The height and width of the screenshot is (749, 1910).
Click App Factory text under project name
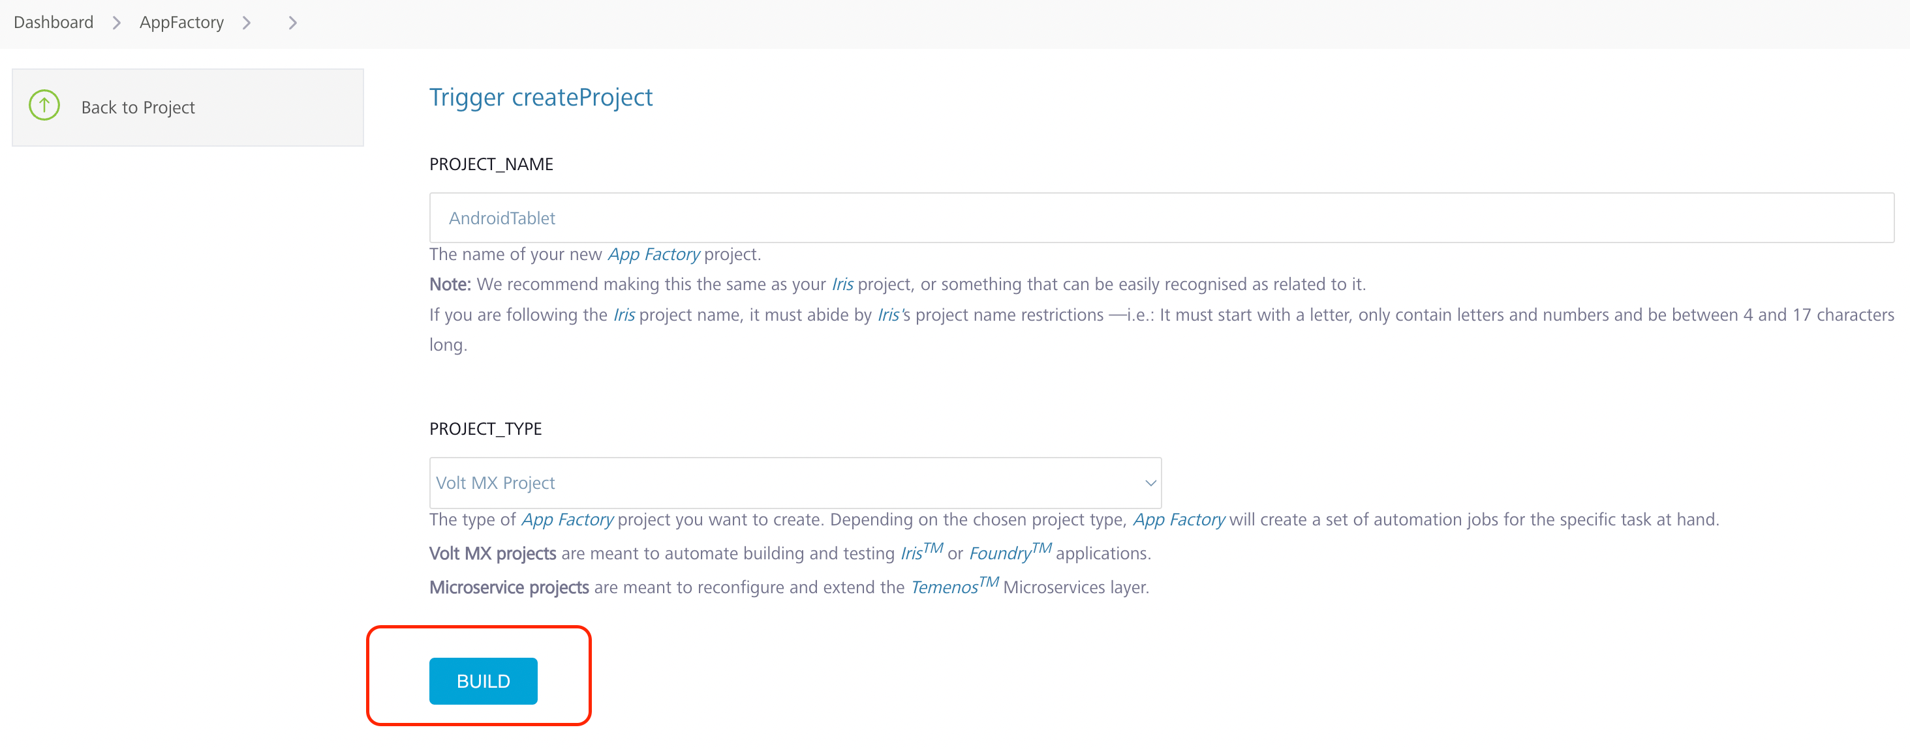point(653,254)
